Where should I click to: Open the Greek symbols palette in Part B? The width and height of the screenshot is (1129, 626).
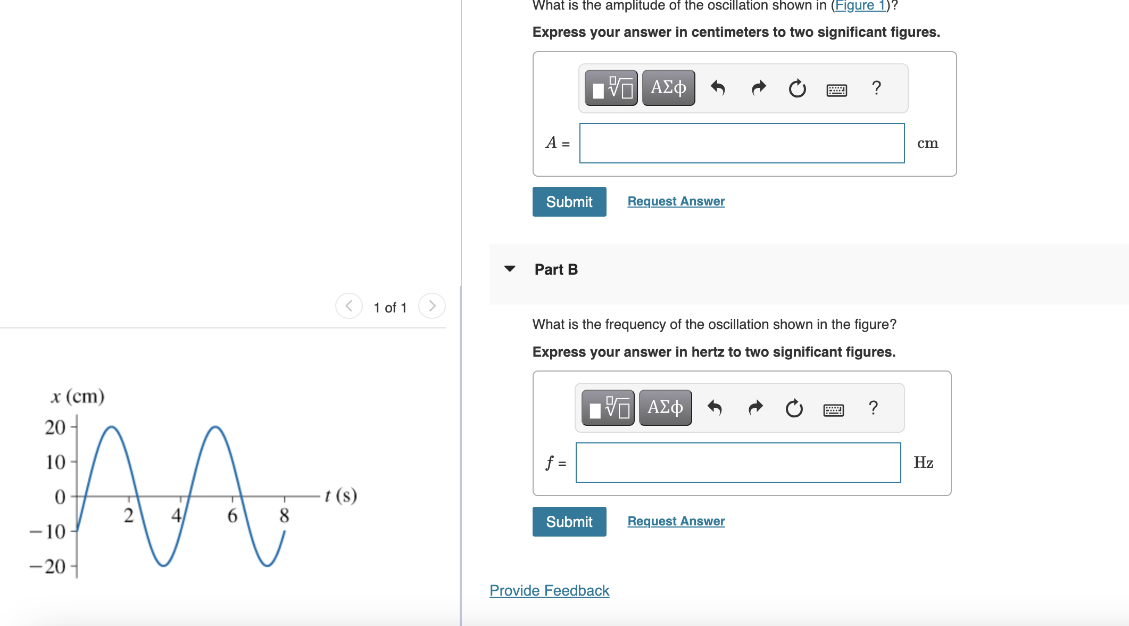[x=665, y=407]
